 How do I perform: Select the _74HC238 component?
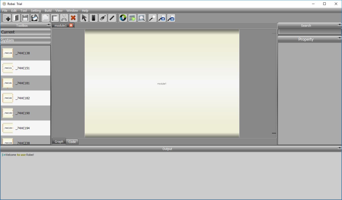point(25,140)
